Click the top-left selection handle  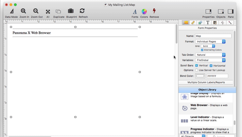click(11, 27)
